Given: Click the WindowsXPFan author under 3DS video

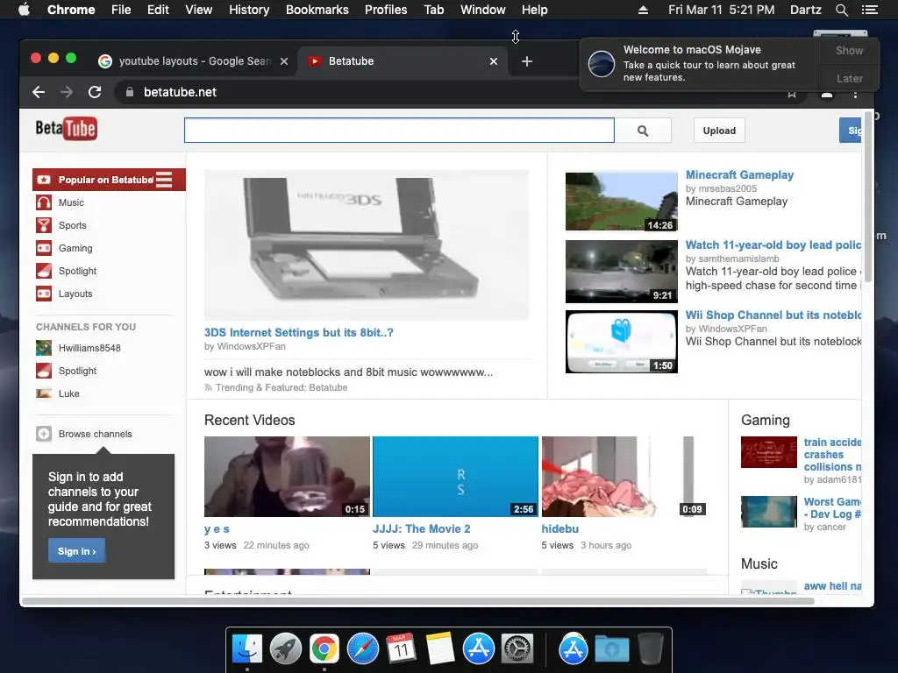Looking at the screenshot, I should click(251, 346).
